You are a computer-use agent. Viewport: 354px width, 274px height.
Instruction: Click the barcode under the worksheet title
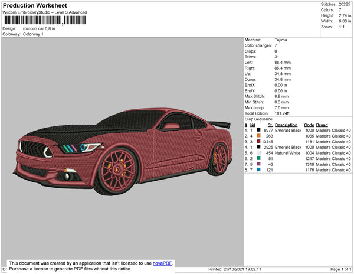click(44, 20)
